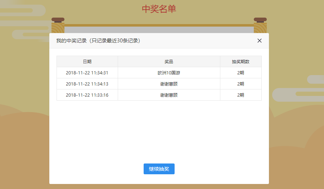
Task: Click 2期 in the 11:33:16 row
Action: click(x=240, y=95)
